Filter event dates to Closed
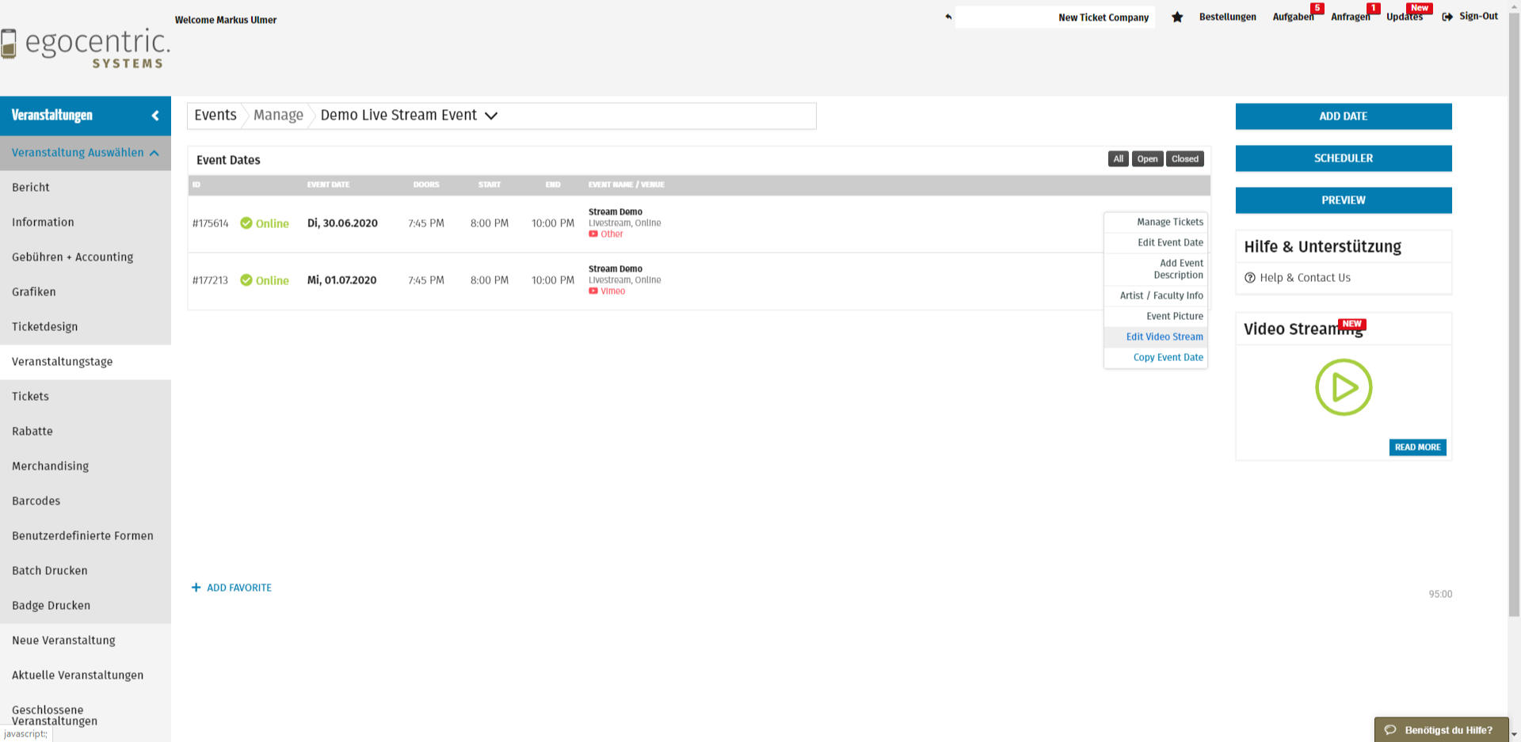The width and height of the screenshot is (1521, 742). (x=1184, y=159)
